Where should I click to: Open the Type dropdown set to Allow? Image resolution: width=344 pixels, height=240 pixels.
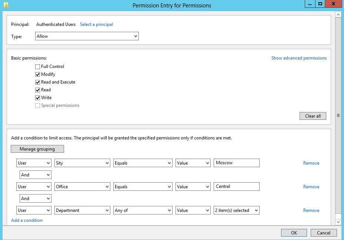[87, 36]
